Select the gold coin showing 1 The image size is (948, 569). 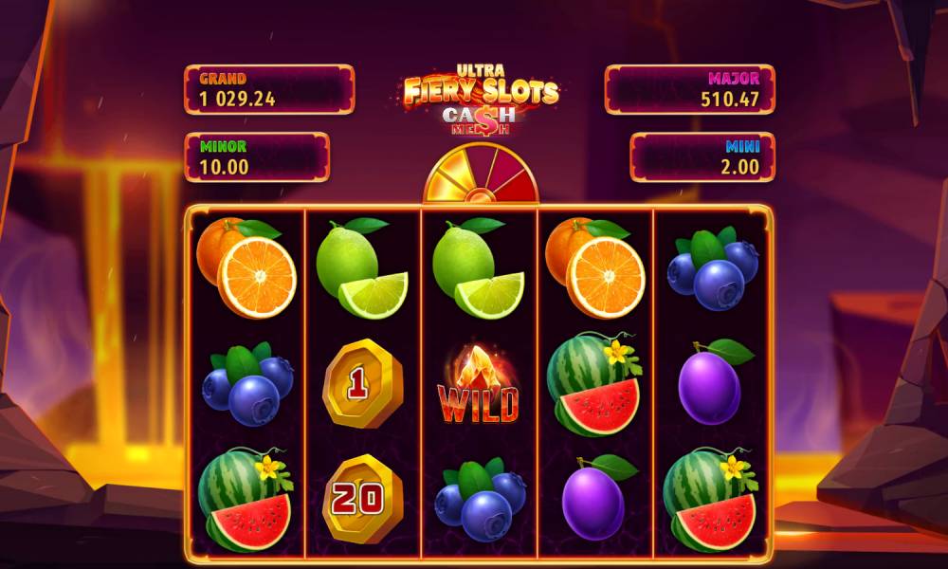point(362,383)
